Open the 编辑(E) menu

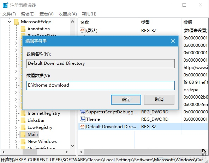point(28,14)
